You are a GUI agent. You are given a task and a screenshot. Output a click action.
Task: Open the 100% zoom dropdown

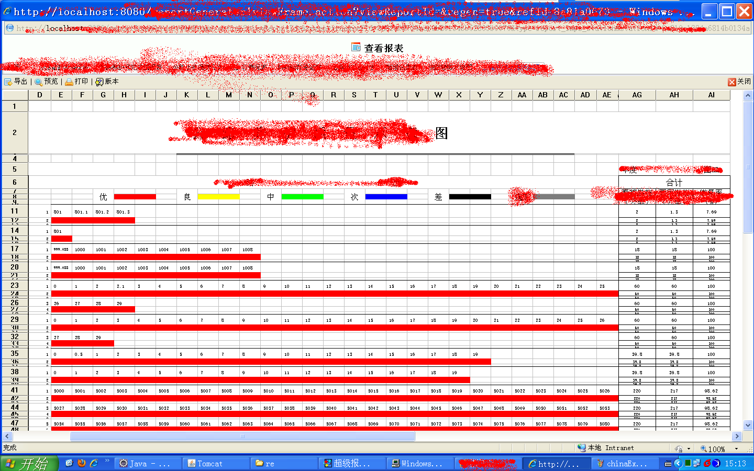[736, 448]
